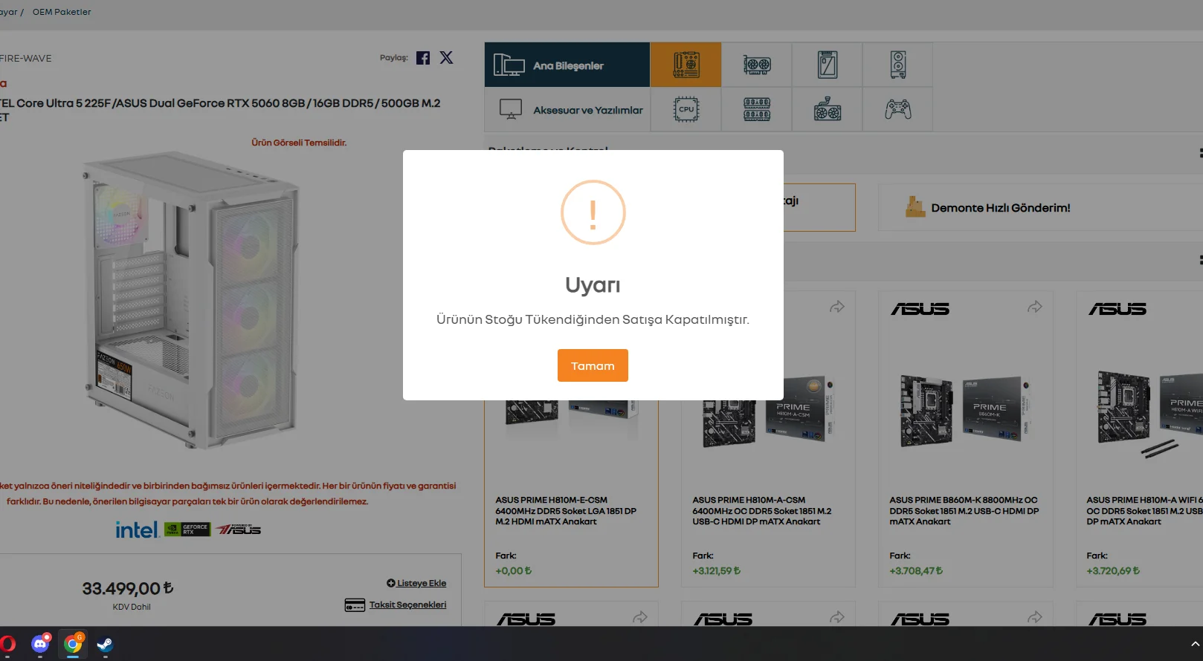Click the Tamam button in the warning dialog
The image size is (1203, 661).
593,365
